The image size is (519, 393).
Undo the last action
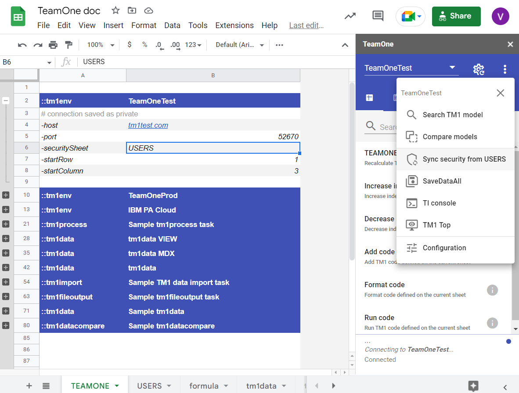(x=22, y=45)
